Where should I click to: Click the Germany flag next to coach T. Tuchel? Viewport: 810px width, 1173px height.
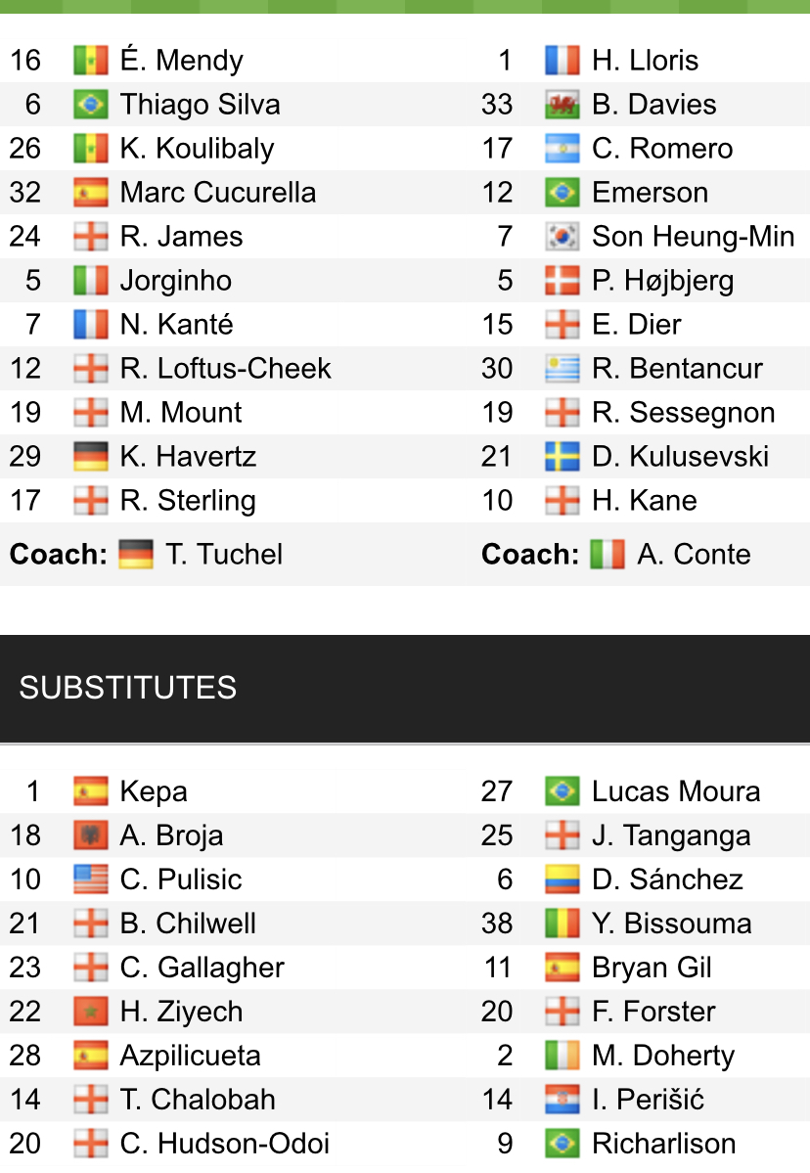(x=136, y=555)
